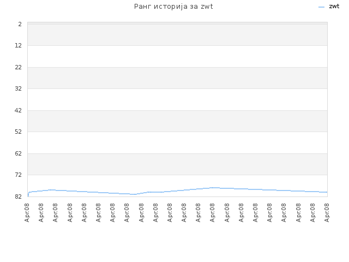This screenshot has height=262, width=349.
Task: Select the y-axis label 22
Action: tap(18, 67)
